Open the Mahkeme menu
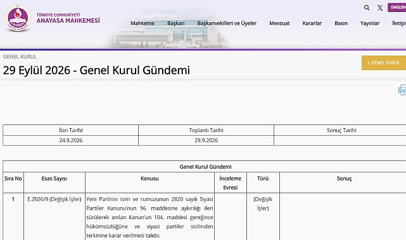The width and height of the screenshot is (406, 240). (143, 23)
